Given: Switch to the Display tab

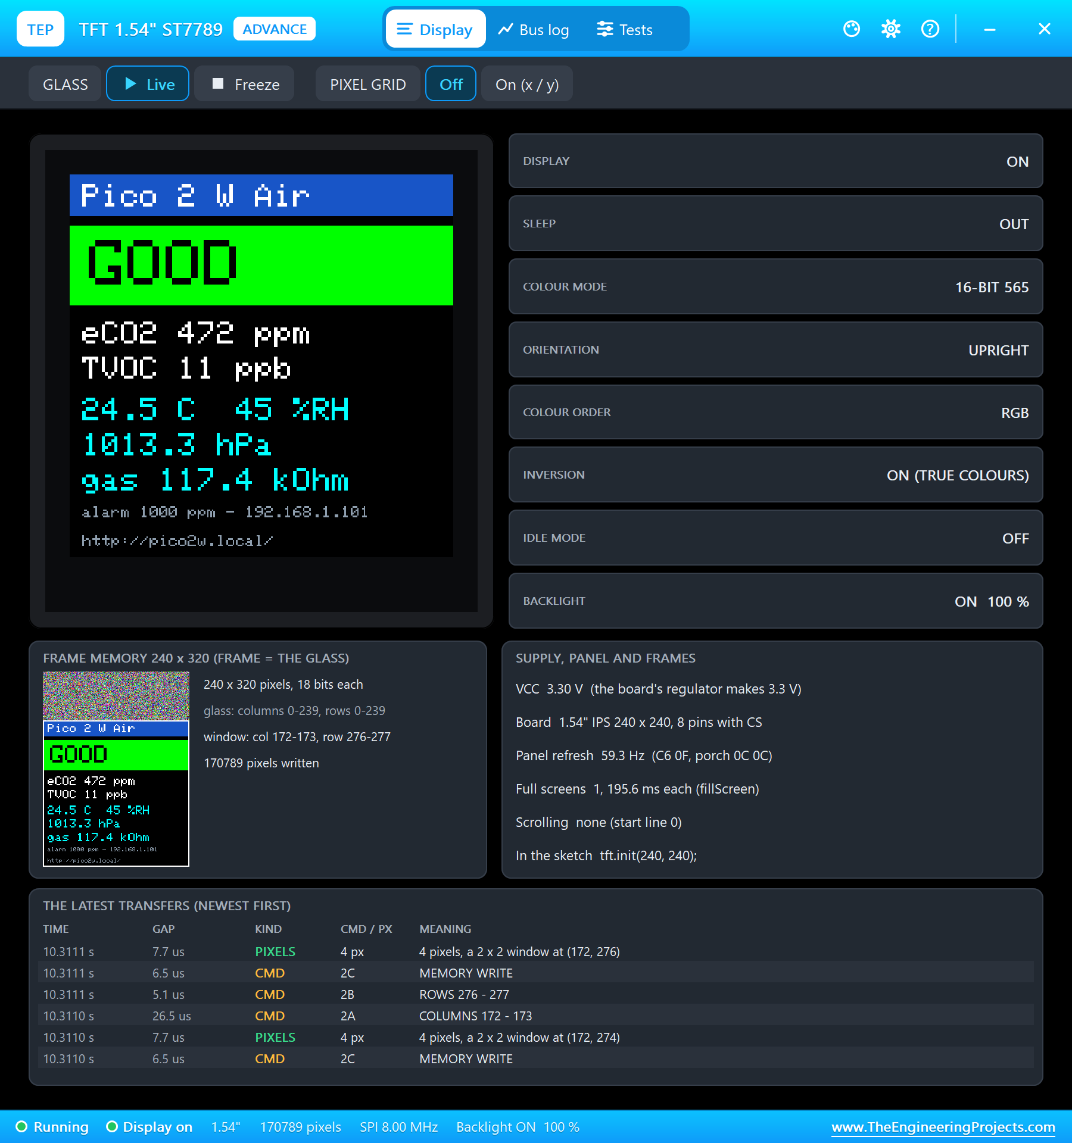Looking at the screenshot, I should pos(435,29).
